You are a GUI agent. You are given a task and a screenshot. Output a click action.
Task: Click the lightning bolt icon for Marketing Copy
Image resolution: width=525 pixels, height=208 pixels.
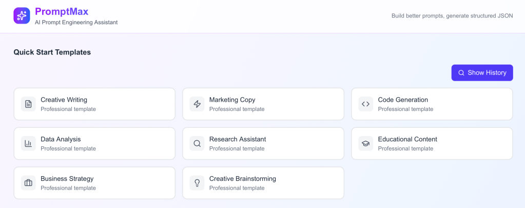click(197, 104)
